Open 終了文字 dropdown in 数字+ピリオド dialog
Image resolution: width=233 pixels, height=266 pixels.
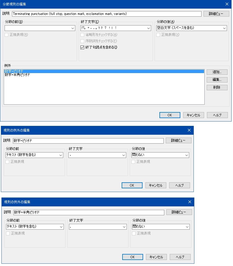click(124, 155)
